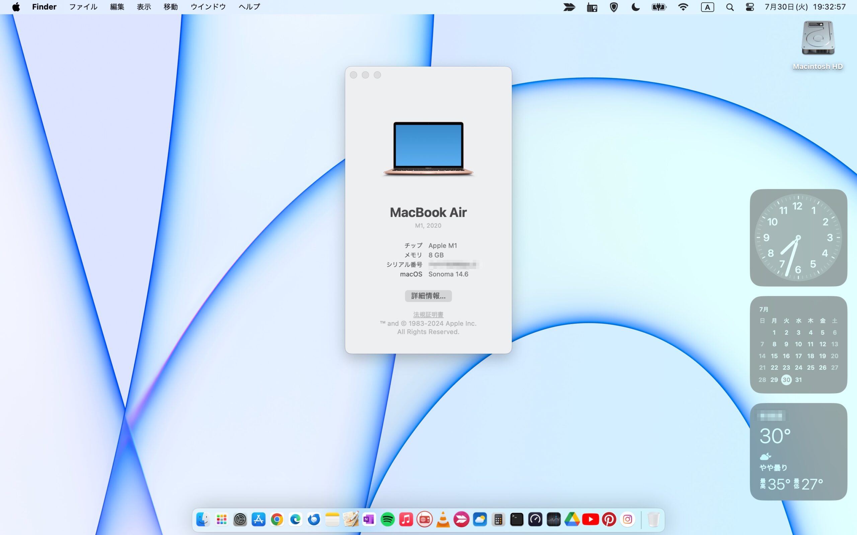Viewport: 857px width, 535px height.
Task: Launch VLC media player from the Dock
Action: coord(443,519)
